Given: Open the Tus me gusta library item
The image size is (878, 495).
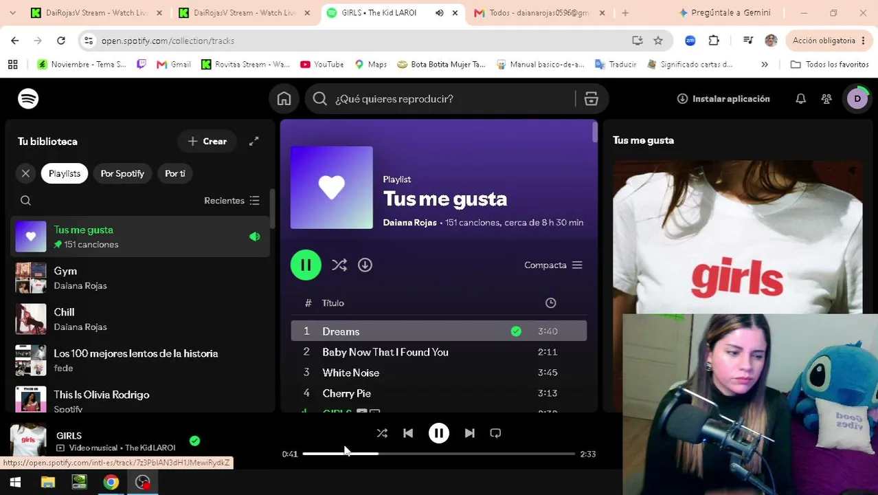Looking at the screenshot, I should pos(140,236).
